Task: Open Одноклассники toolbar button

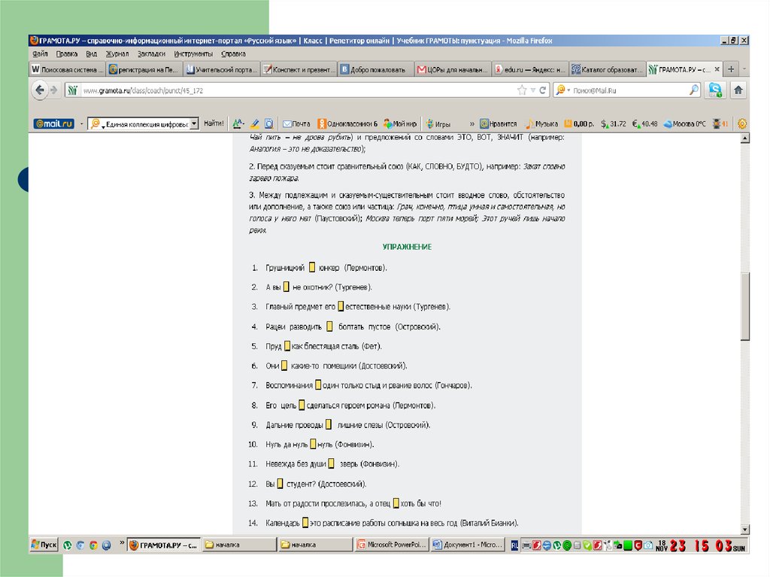Action: pyautogui.click(x=347, y=123)
